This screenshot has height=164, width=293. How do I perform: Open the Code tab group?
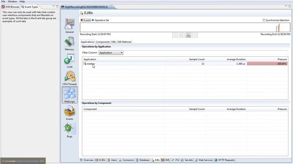[x=70, y=61]
